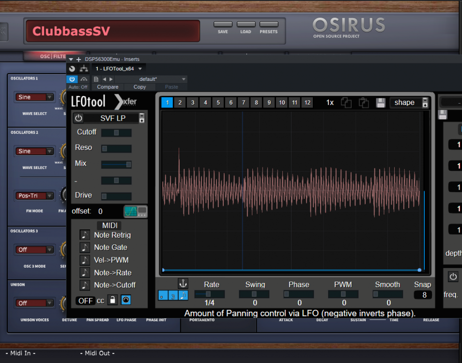Toggle the triplet rate mode button

tap(173, 295)
